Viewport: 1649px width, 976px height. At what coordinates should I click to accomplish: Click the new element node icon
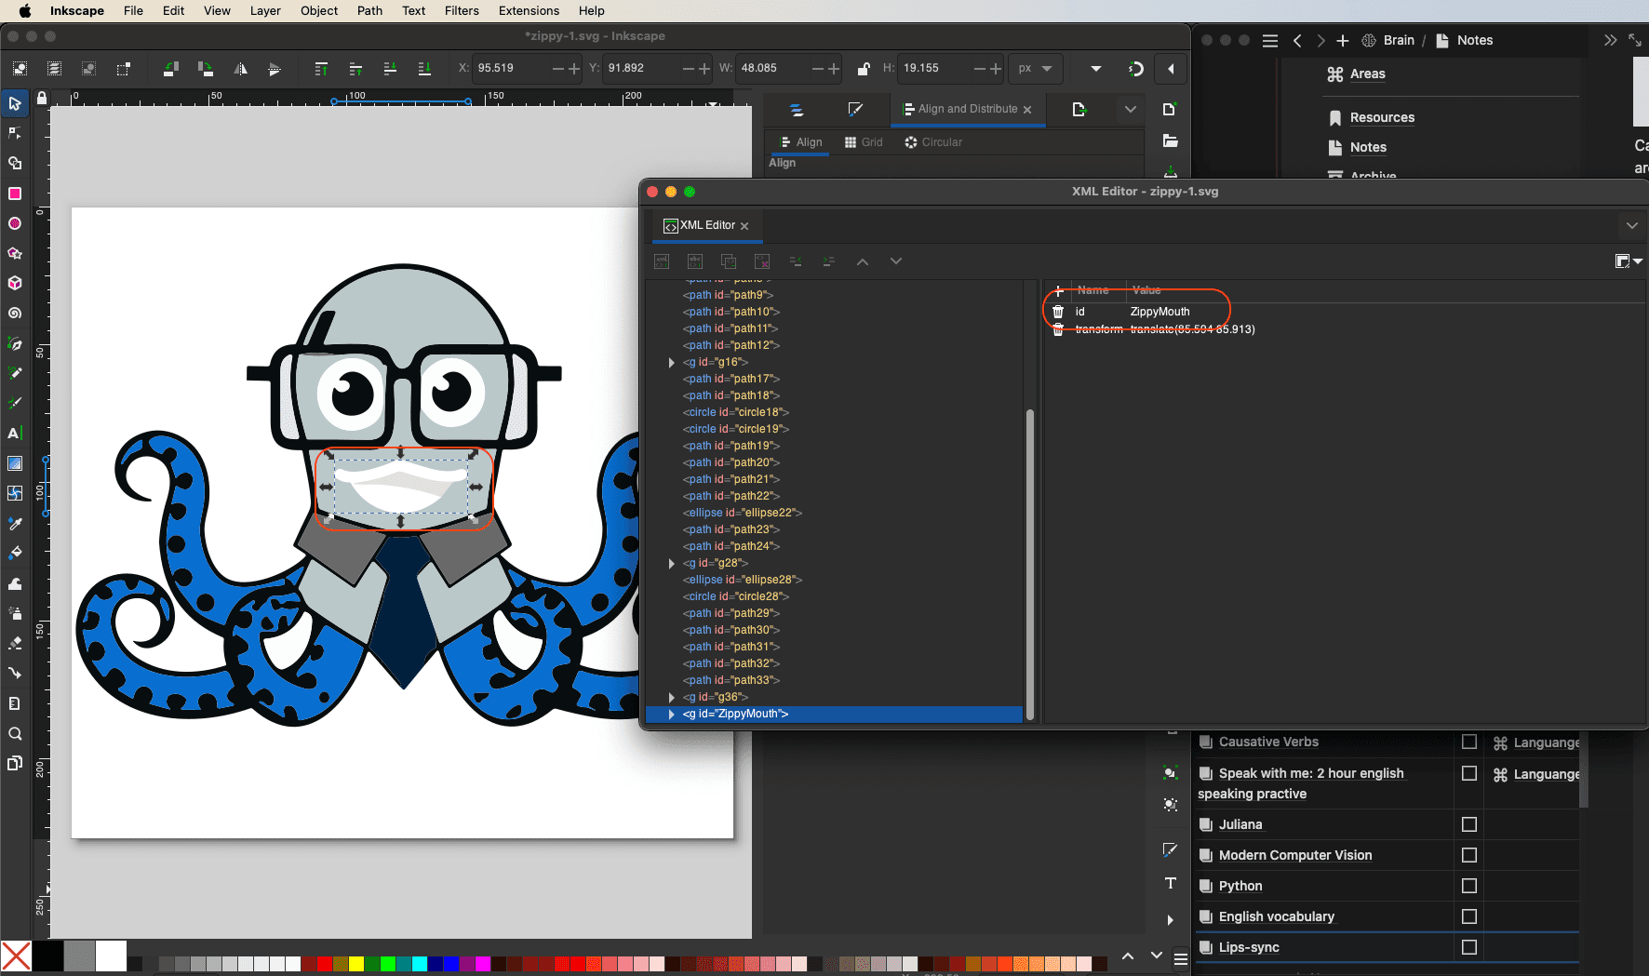coord(662,261)
